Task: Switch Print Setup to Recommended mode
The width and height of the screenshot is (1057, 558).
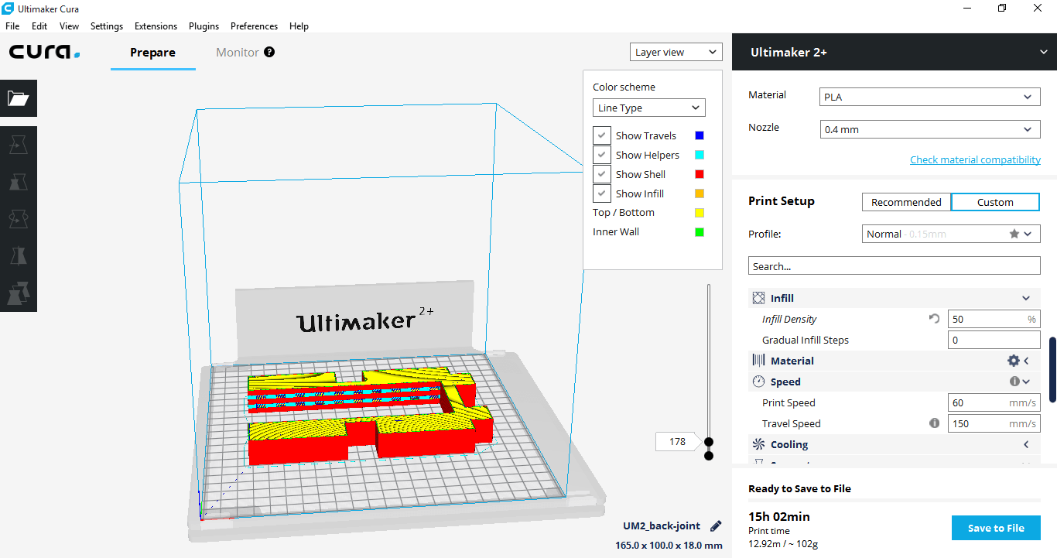Action: pyautogui.click(x=906, y=202)
